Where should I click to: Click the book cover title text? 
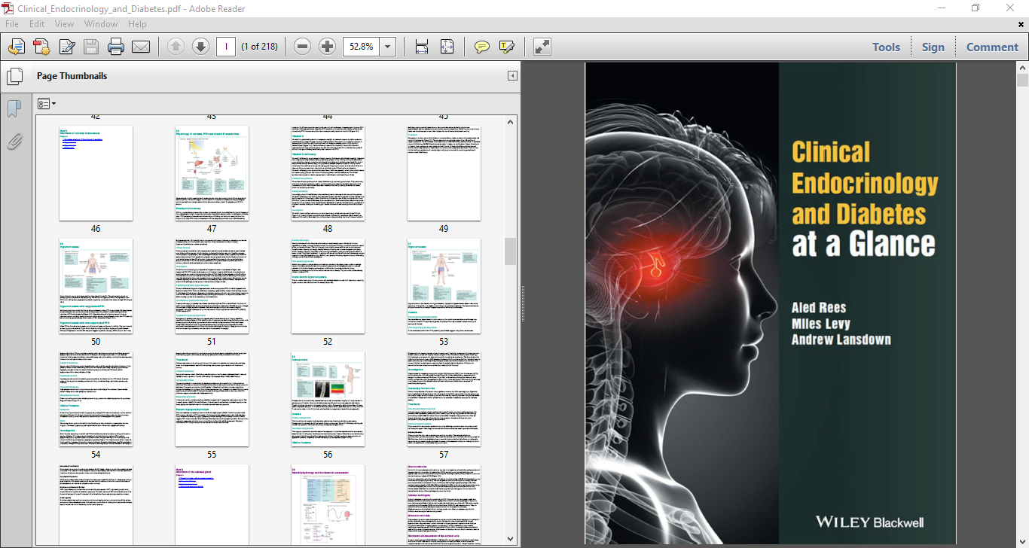pyautogui.click(x=865, y=198)
